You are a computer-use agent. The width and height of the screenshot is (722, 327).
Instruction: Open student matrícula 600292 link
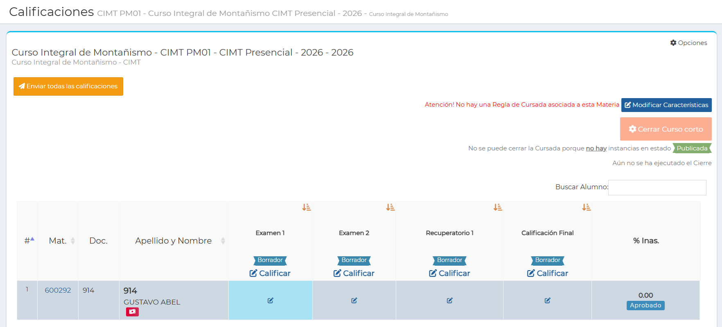(x=58, y=290)
